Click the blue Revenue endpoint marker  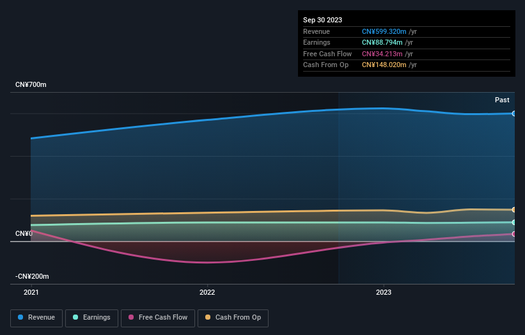pyautogui.click(x=514, y=114)
